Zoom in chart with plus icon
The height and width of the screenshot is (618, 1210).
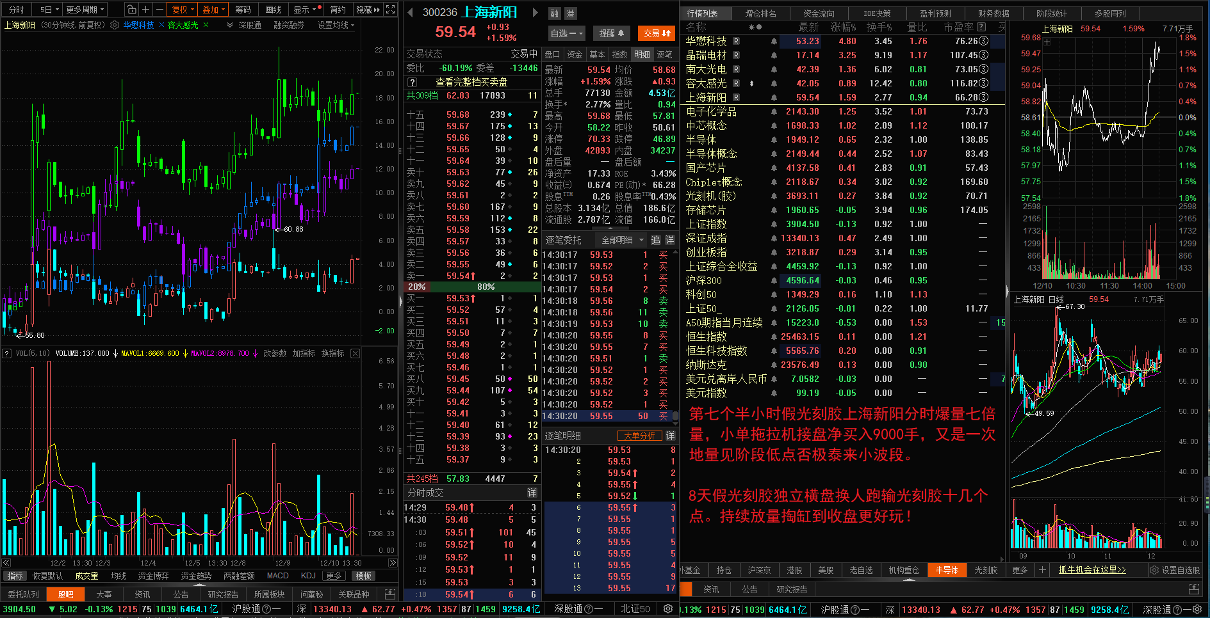(145, 10)
